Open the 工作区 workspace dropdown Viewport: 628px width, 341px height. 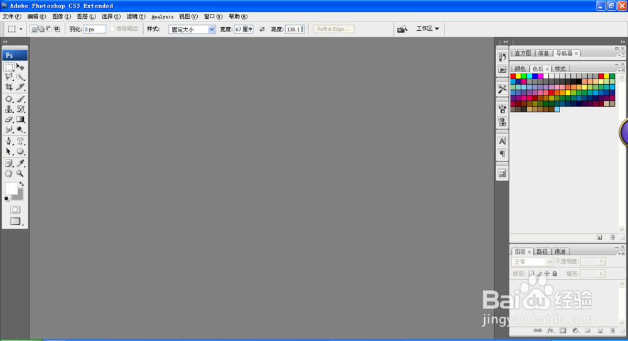point(427,28)
